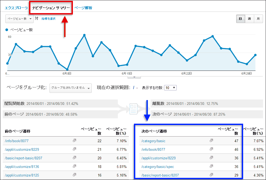Click the 4.36% cell

258,175
